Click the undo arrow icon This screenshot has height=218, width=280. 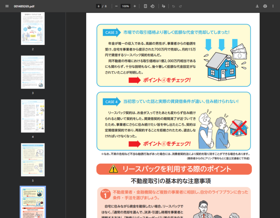tap(173, 6)
